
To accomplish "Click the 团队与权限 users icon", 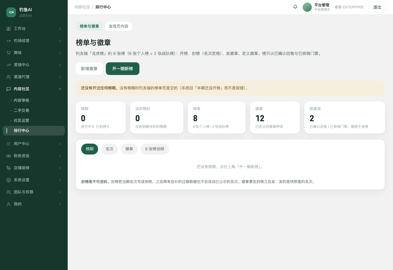I will 9,192.
